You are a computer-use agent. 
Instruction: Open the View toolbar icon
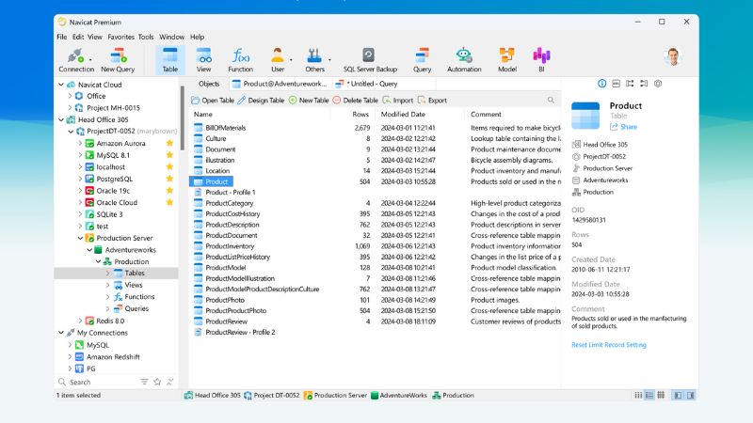tap(203, 60)
